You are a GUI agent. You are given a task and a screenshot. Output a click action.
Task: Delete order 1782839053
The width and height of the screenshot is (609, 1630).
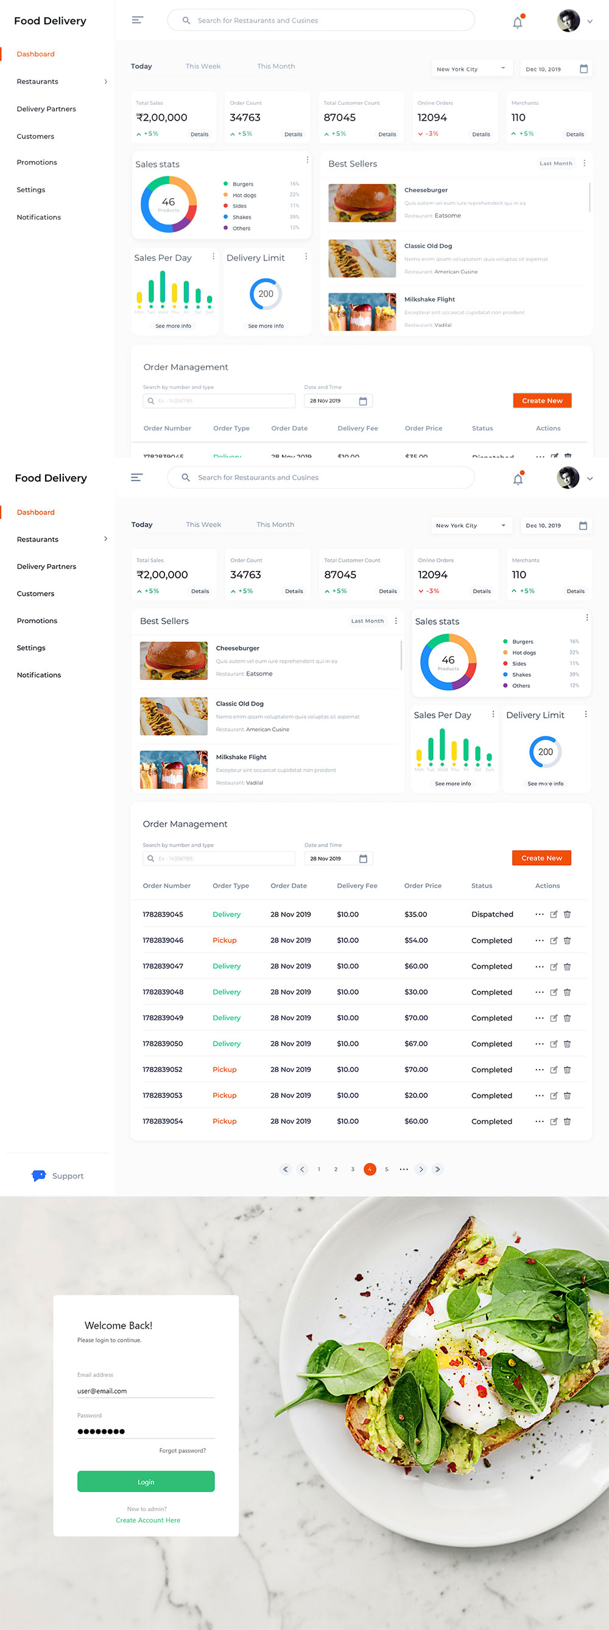(568, 1095)
